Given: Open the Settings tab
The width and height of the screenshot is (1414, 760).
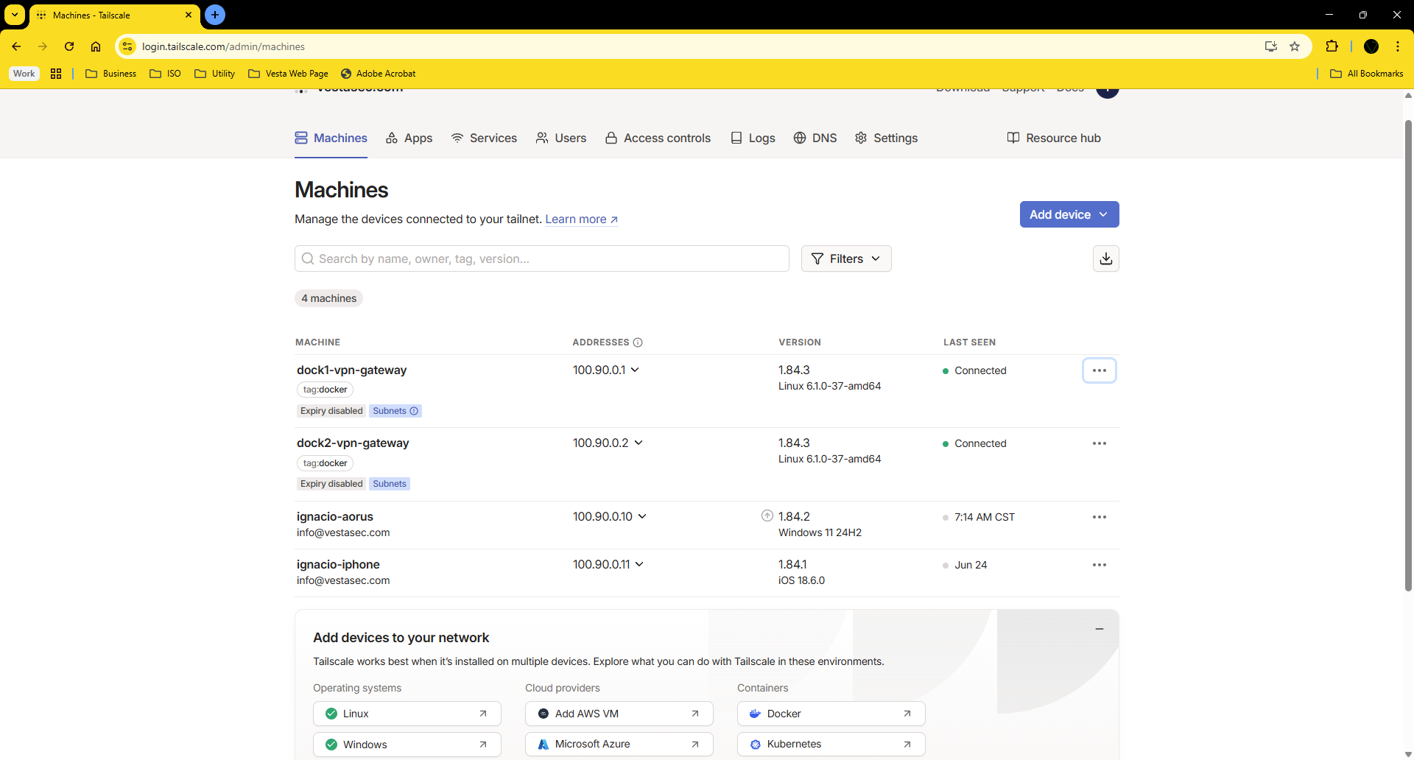Looking at the screenshot, I should (x=886, y=138).
